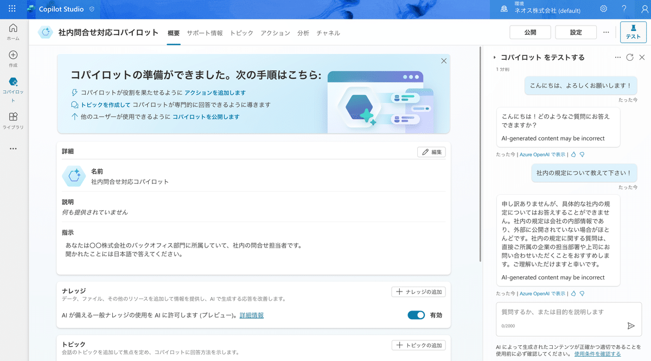Open 使用条件を確認する link
Screen dimensions: 651x361
click(597, 354)
